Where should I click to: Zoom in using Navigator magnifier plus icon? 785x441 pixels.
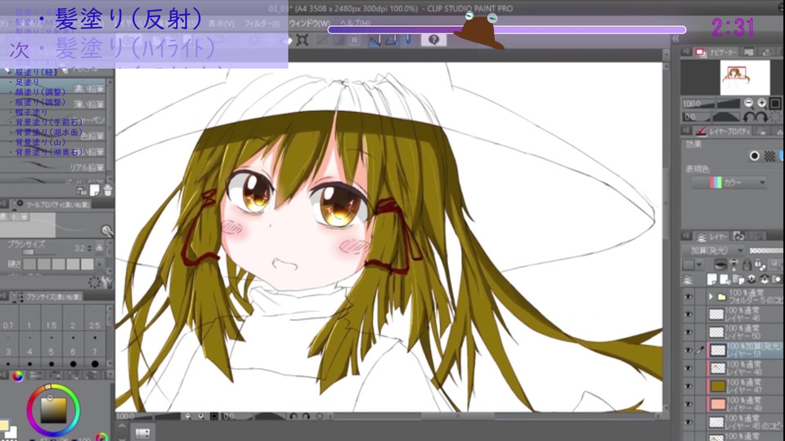(761, 103)
